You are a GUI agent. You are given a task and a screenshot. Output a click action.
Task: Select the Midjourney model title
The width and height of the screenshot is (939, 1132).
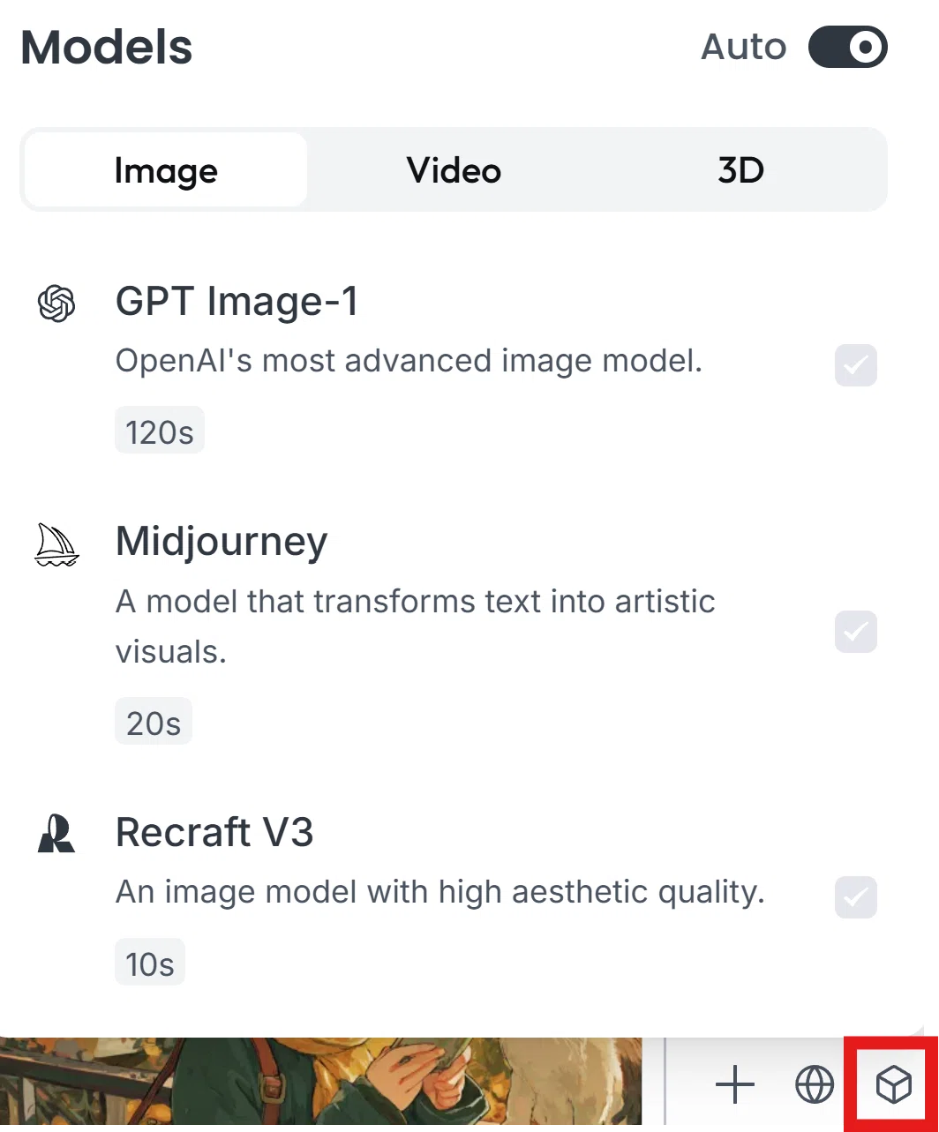222,541
